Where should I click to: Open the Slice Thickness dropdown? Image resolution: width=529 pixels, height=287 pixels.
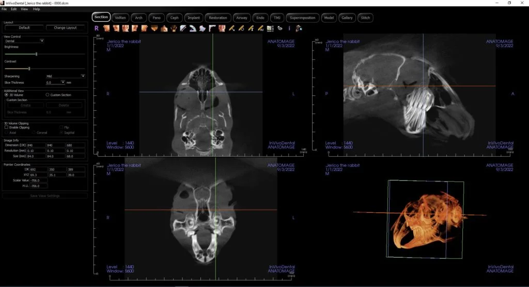(x=56, y=82)
